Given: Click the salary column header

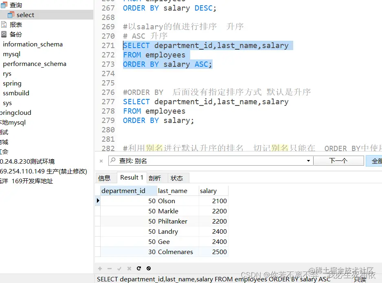Looking at the screenshot, I should [213, 191].
